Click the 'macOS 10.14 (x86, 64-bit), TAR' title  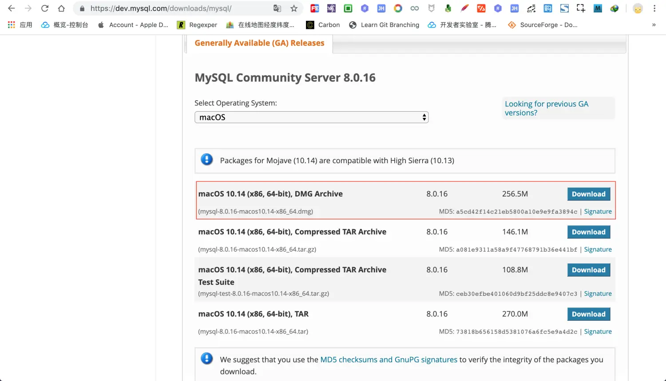[x=253, y=314]
